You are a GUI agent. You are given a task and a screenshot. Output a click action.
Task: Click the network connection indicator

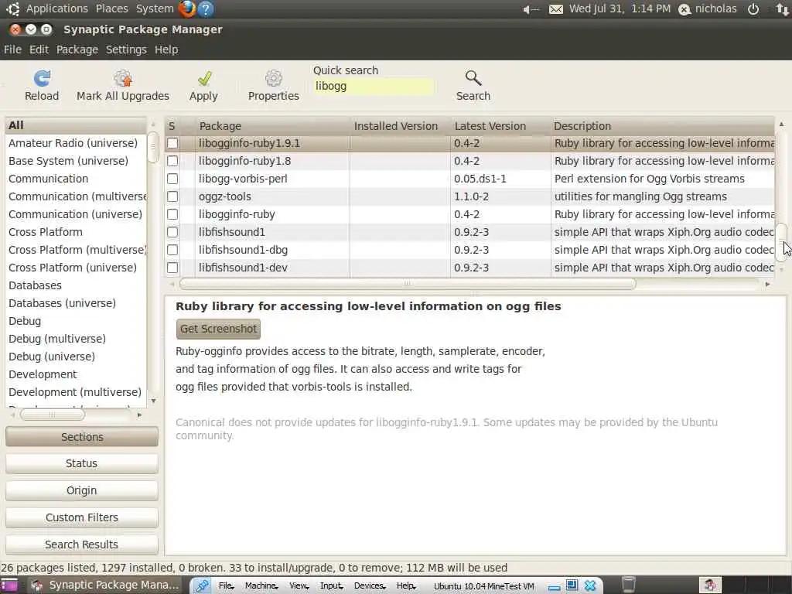click(782, 9)
